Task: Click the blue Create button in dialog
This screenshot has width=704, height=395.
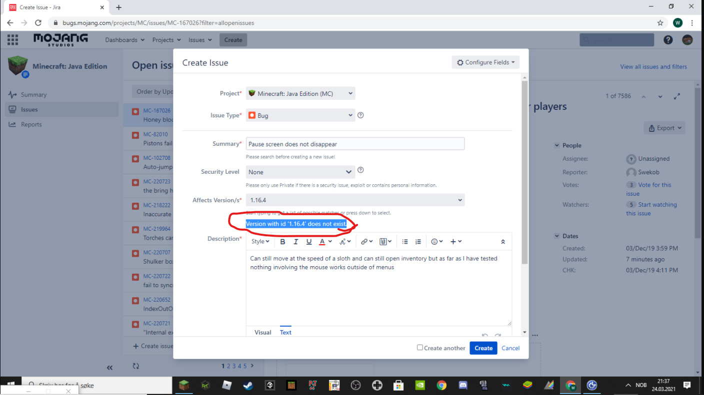Action: coord(483,348)
